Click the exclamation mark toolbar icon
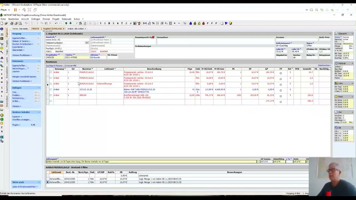 [x=122, y=23]
